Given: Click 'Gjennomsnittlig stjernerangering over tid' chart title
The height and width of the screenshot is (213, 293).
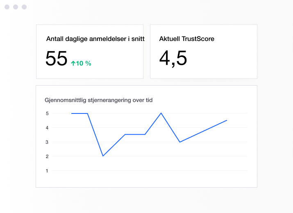Looking at the screenshot, I should (x=98, y=100).
